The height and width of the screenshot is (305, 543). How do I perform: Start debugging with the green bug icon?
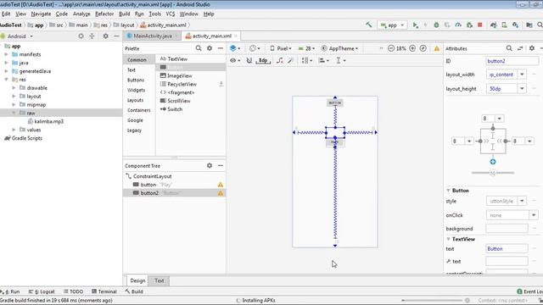pos(436,25)
